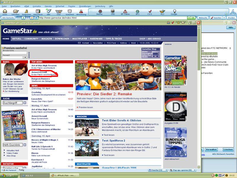Click the Drucken button
This screenshot has width=237, height=178.
pyautogui.click(x=231, y=18)
